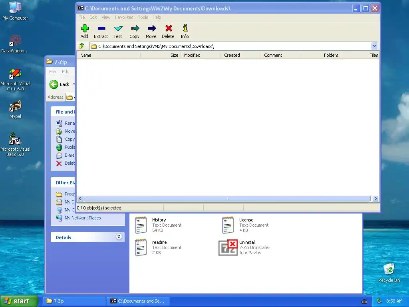Open My Computer desktop icon

pyautogui.click(x=15, y=7)
